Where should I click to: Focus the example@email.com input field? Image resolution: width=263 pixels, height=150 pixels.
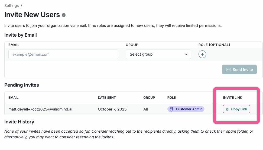(63, 54)
